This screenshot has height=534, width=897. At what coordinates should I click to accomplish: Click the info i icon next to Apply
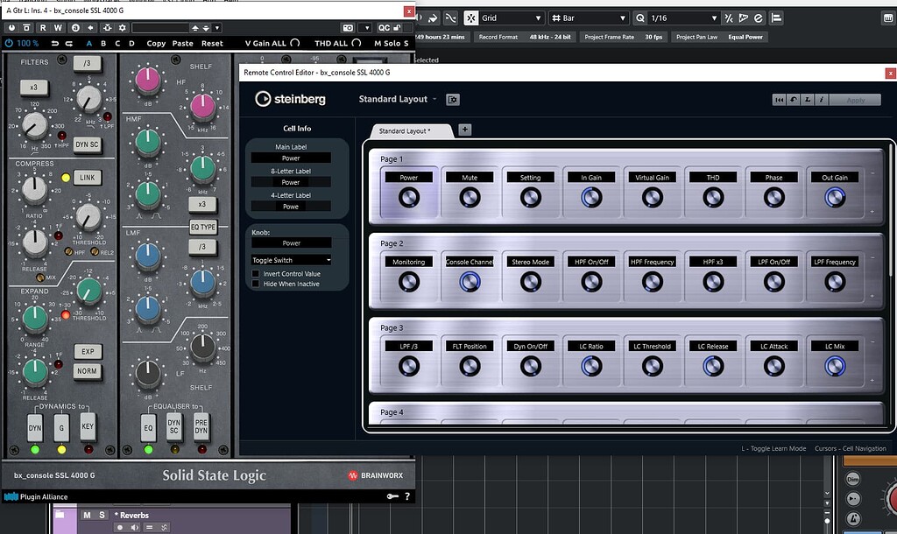pyautogui.click(x=821, y=99)
